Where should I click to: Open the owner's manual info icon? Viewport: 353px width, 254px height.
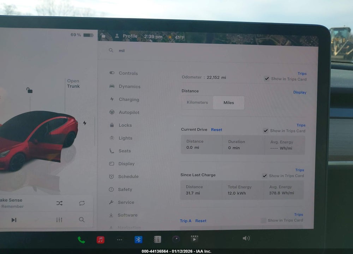tap(157, 240)
